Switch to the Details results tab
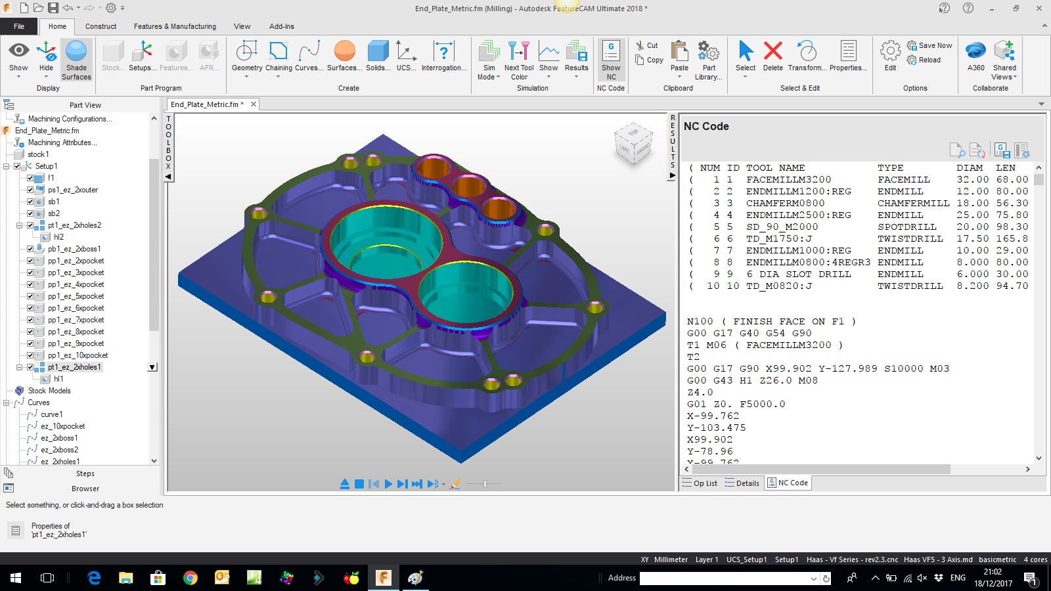The height and width of the screenshot is (591, 1051). pyautogui.click(x=742, y=483)
